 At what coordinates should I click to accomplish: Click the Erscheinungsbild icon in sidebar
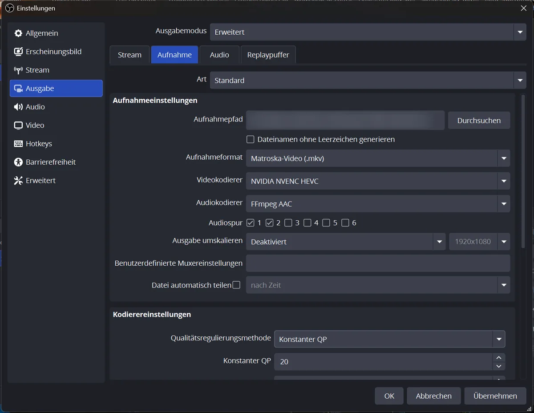(18, 52)
